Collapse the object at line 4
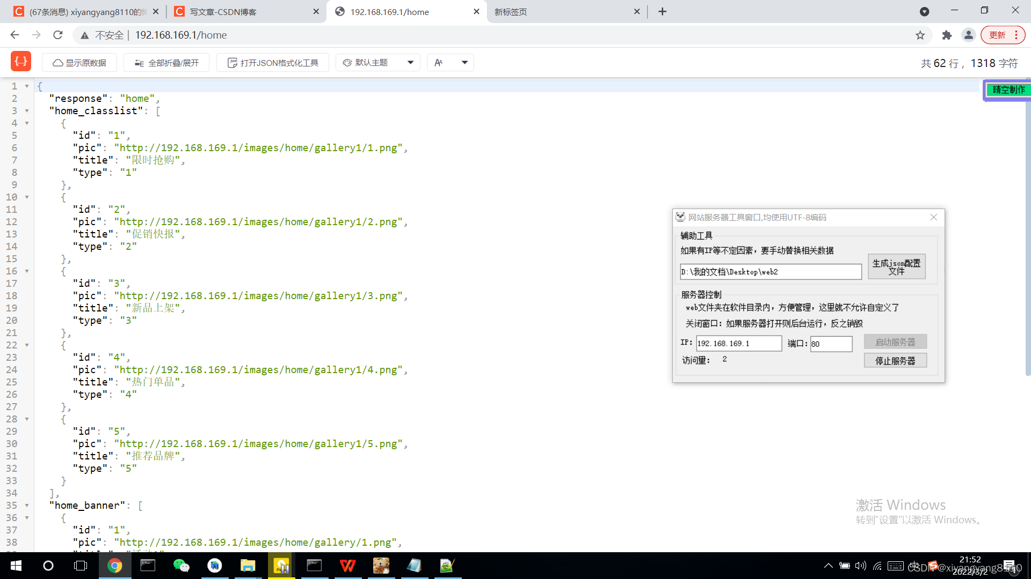1031x579 pixels. click(27, 123)
